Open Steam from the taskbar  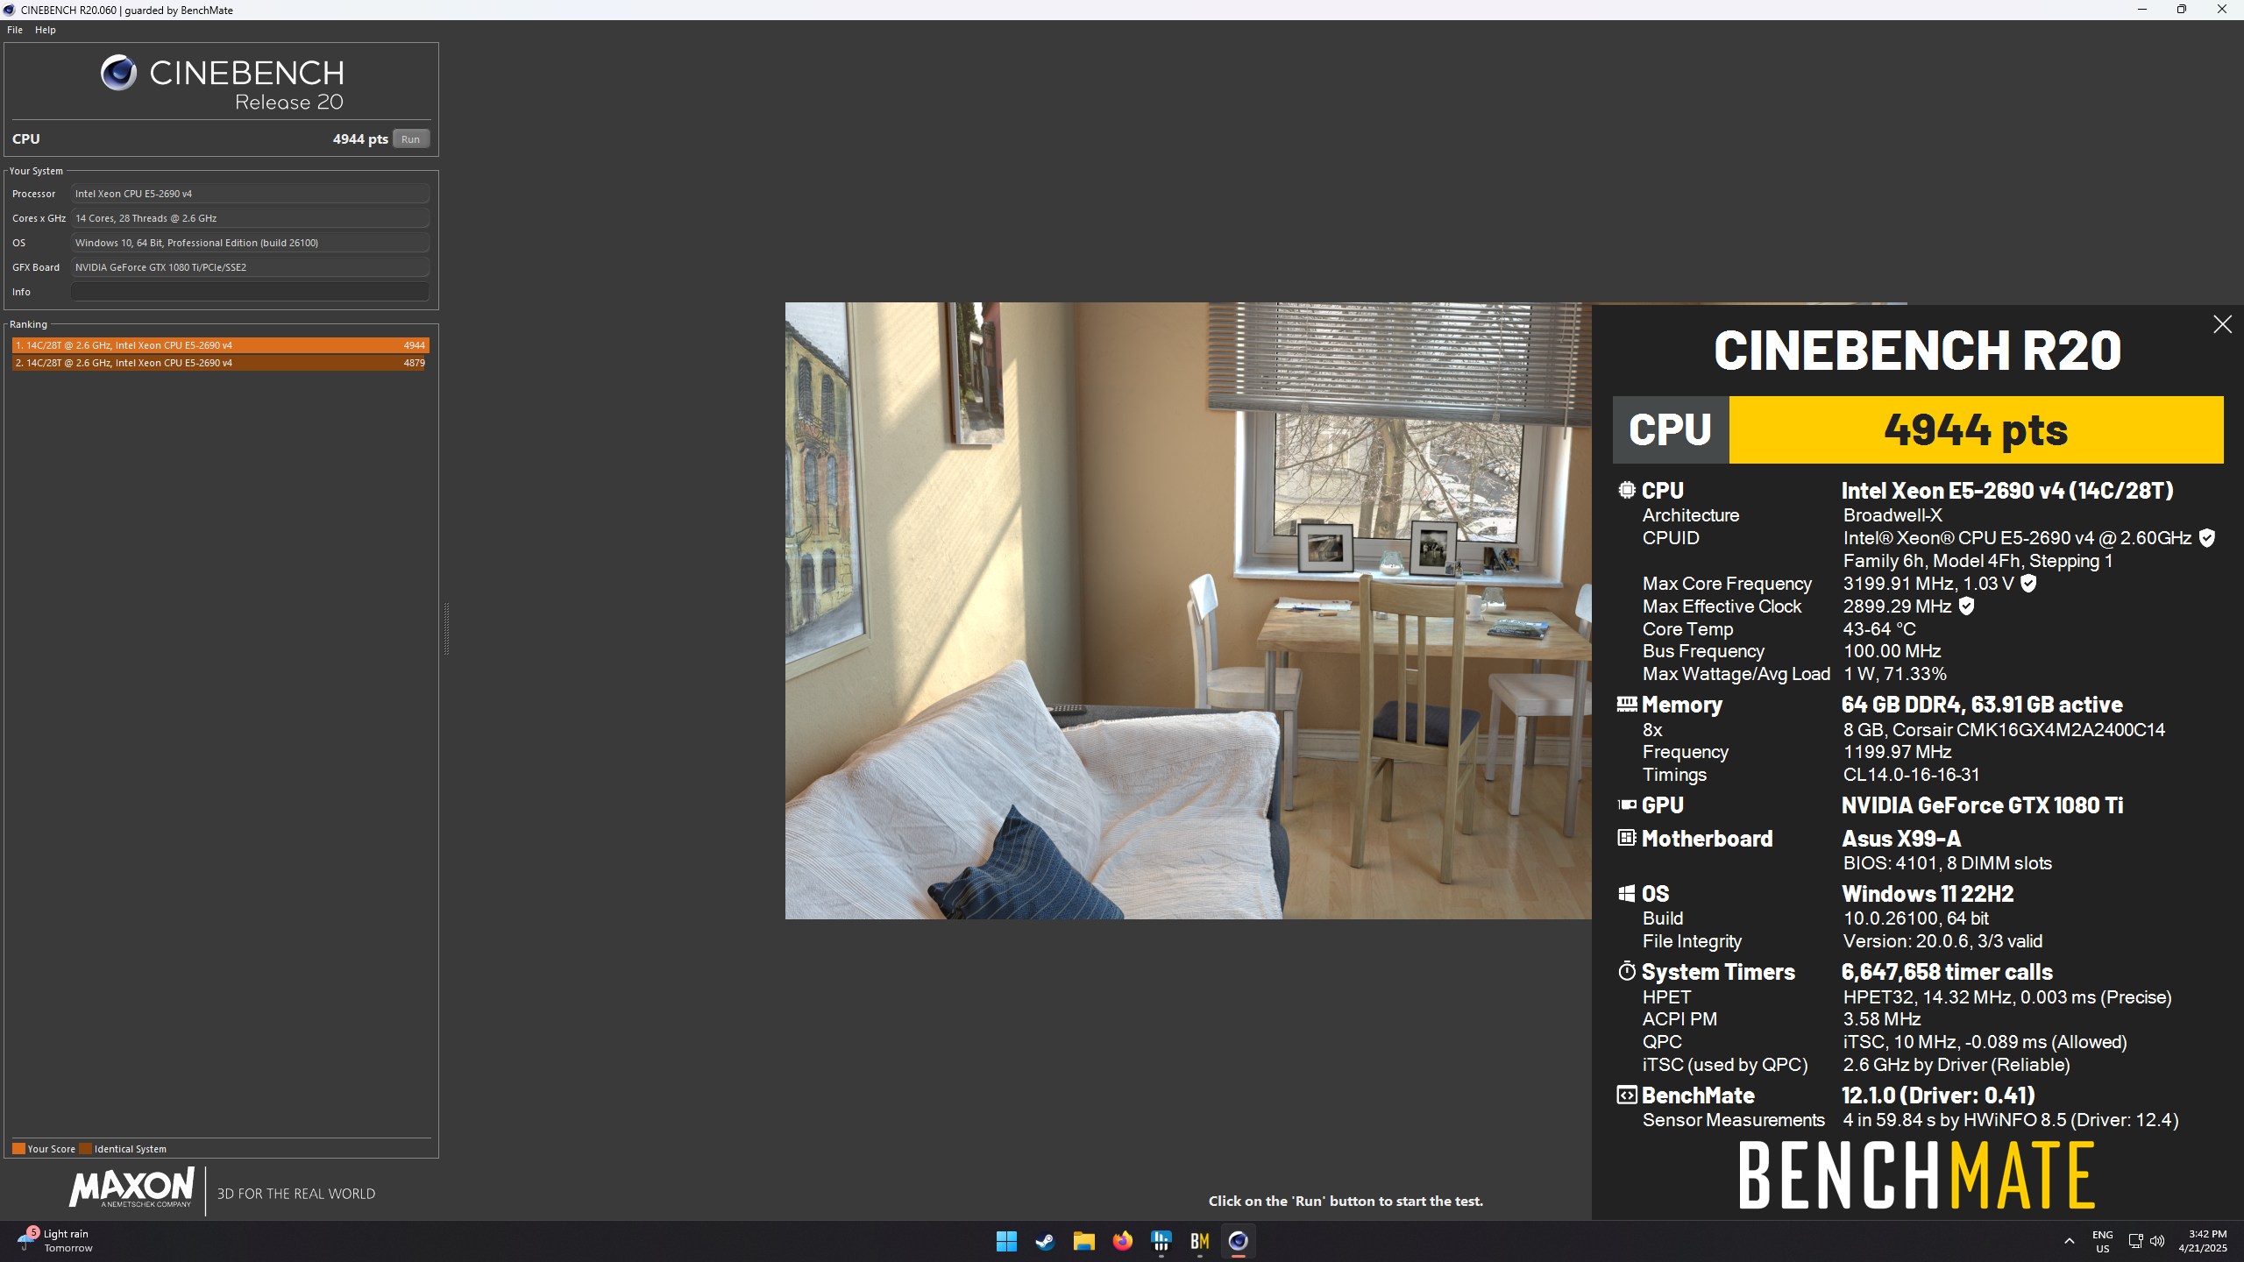(1045, 1241)
